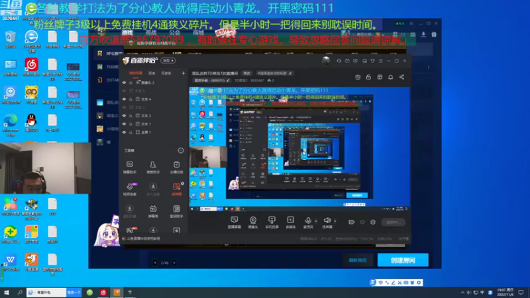Open settings gear in streaming bottom bar
This screenshot has height=298, width=530.
(x=373, y=222)
